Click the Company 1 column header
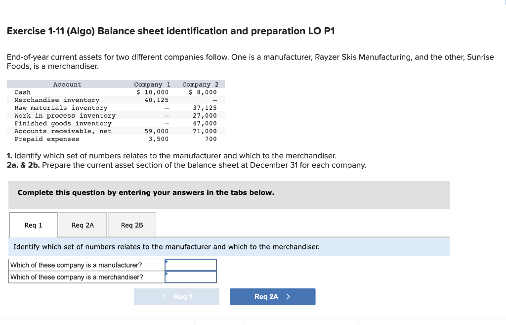Screen dimensions: 506x325 coord(152,84)
